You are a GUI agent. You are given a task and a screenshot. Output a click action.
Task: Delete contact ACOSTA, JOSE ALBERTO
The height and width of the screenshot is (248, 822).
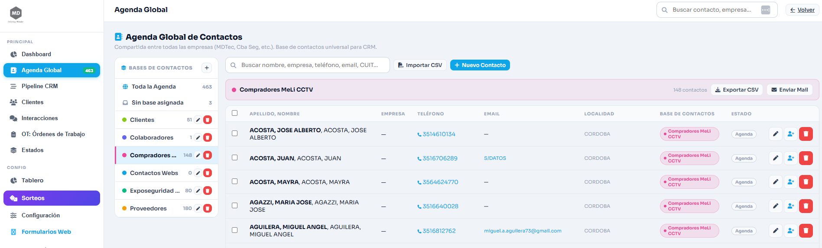tap(806, 134)
